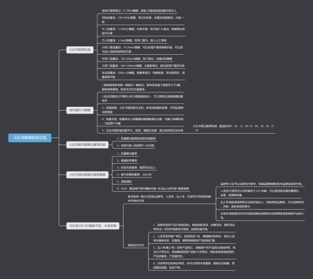Click tip 3 about 封面新颖 cover images
The width and height of the screenshot is (313, 279).
pyautogui.click(x=143, y=110)
